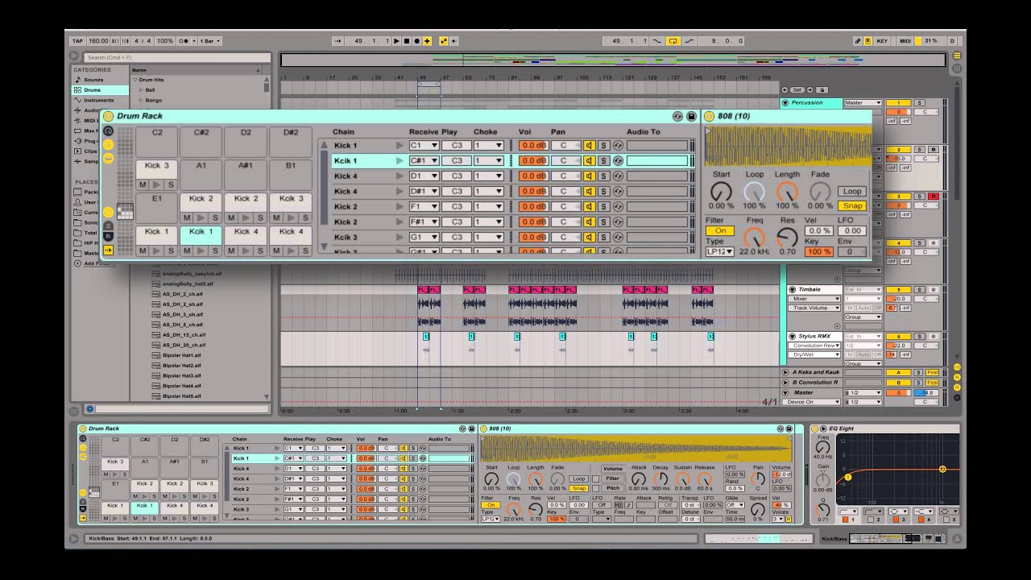Screen dimensions: 1031x580
Task: Open the LP12 filter Type dropdown
Action: click(720, 251)
